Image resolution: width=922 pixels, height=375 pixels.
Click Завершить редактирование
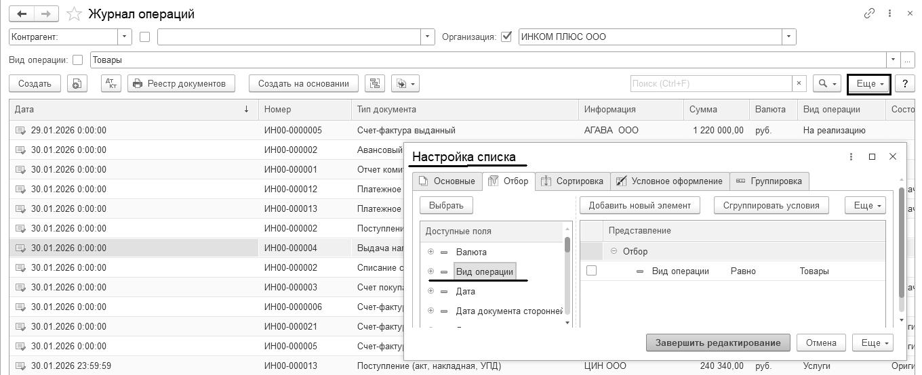718,343
